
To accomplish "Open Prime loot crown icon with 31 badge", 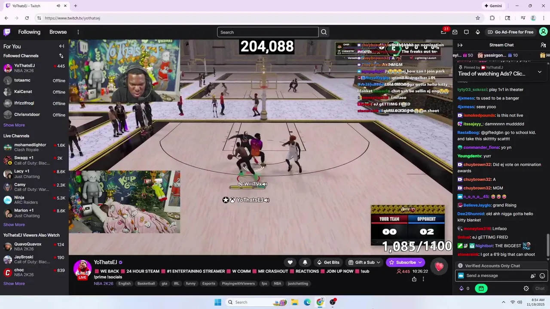I will pos(443,32).
